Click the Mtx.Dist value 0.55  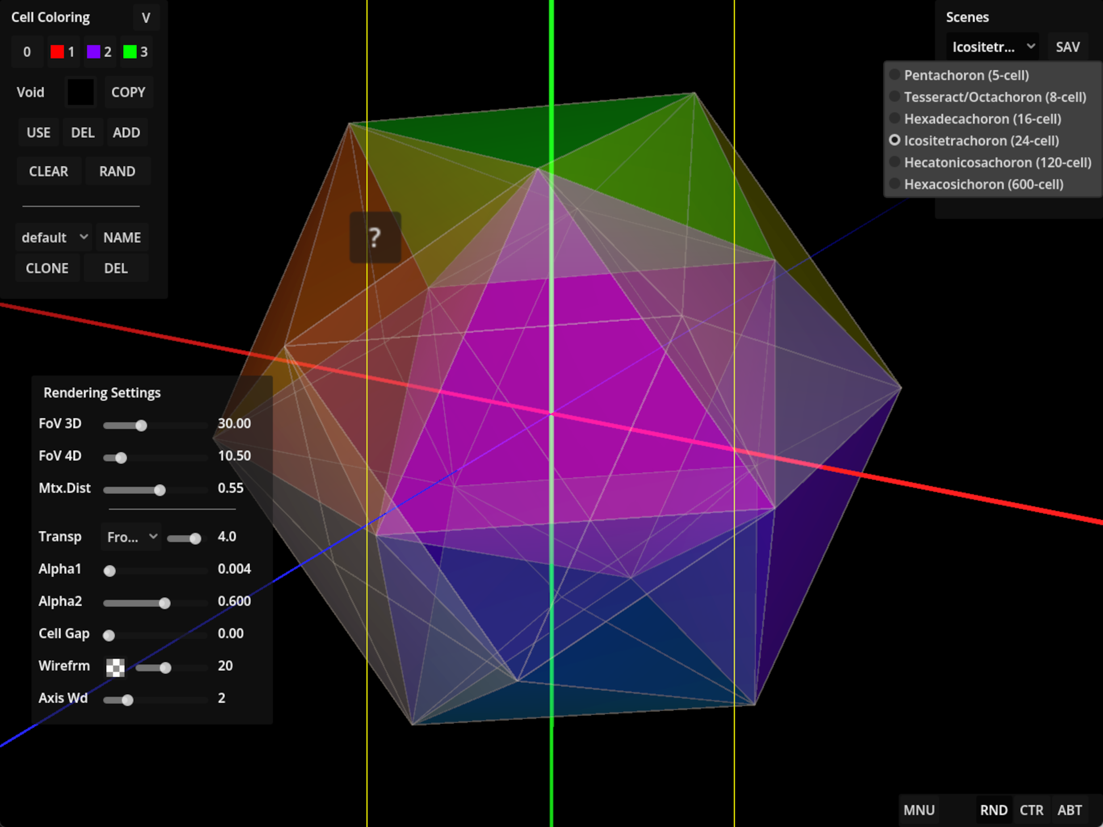tap(231, 488)
